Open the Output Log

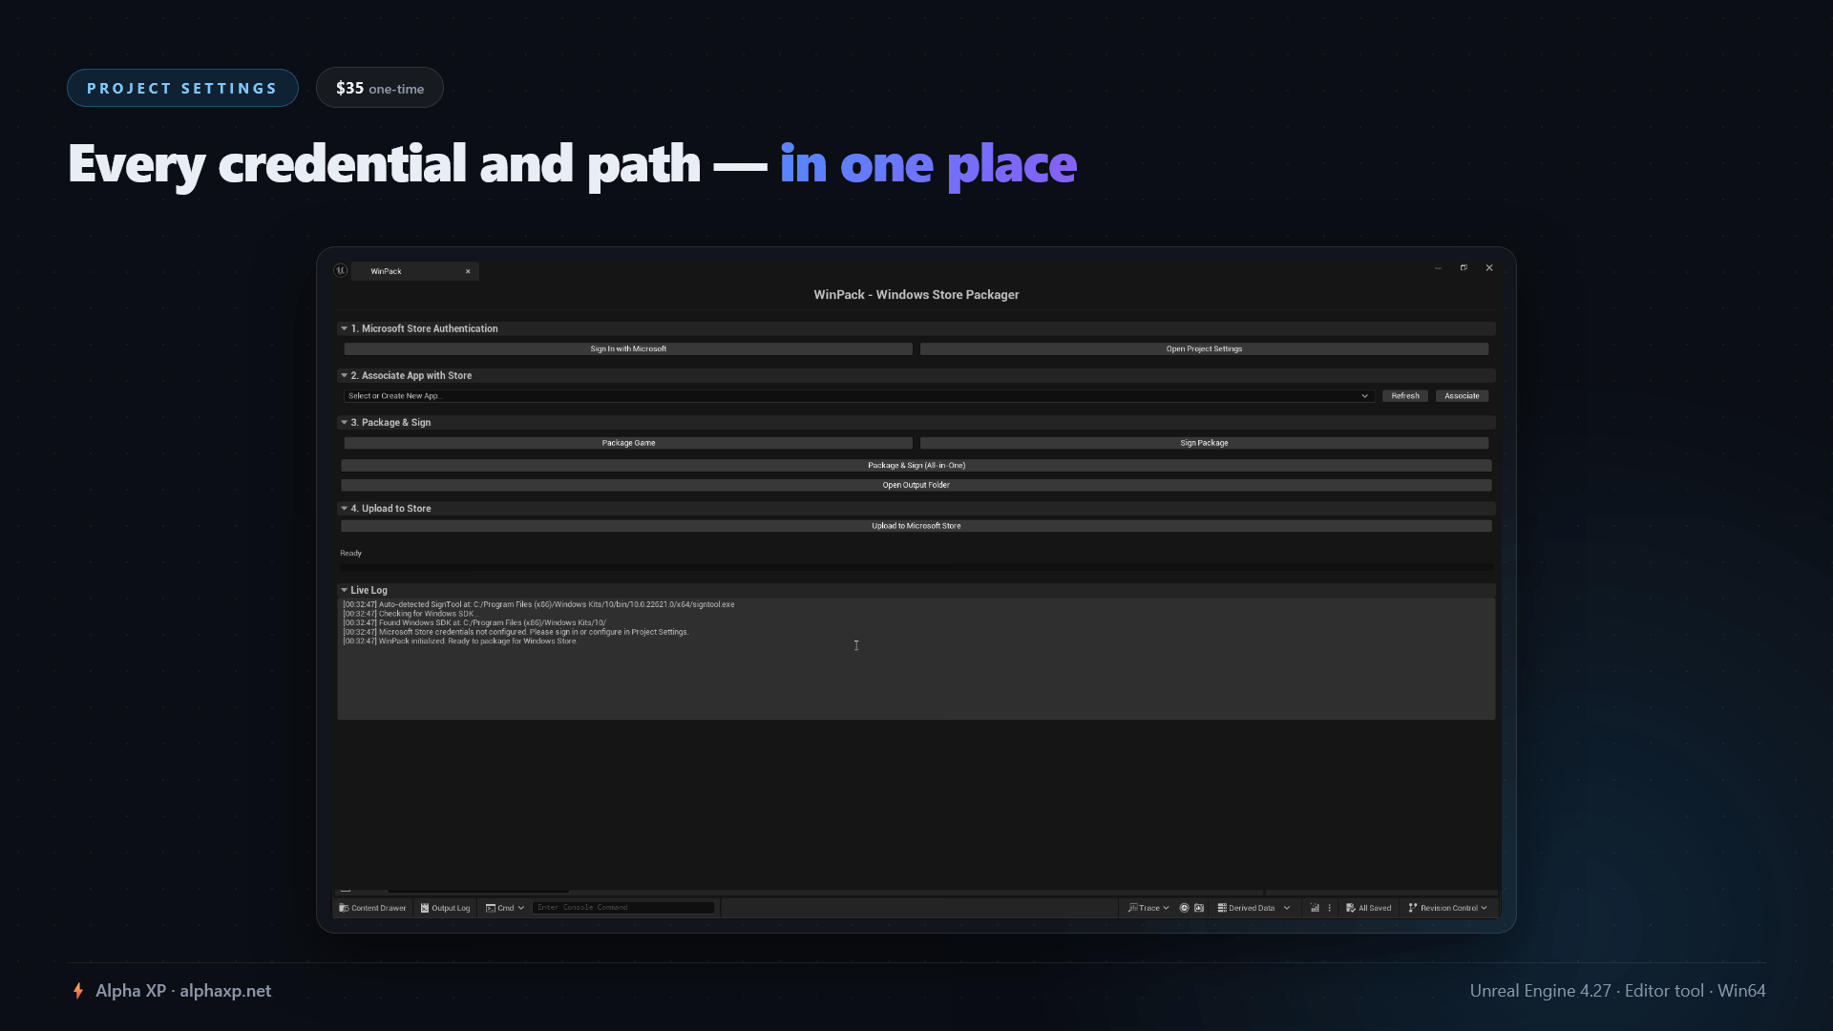445,908
